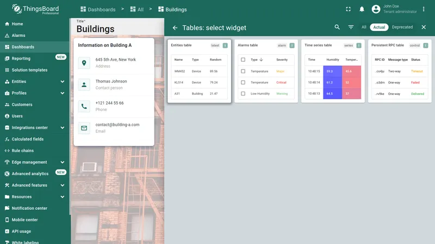Click the latest tag on Entities table

[x=215, y=46]
